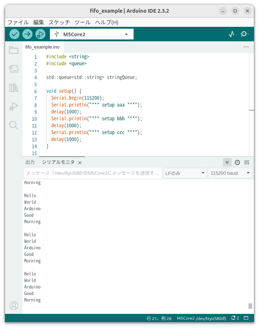The height and width of the screenshot is (328, 259).
Task: Click the stringQueue declaration line
Action: pyautogui.click(x=91, y=78)
